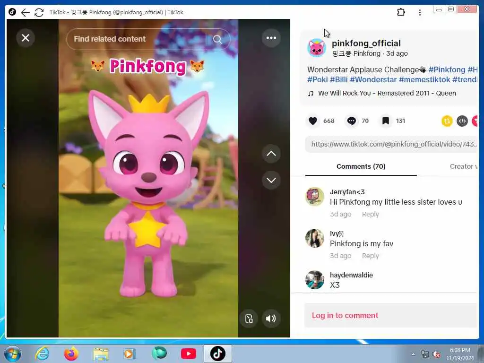Open the #Billi hashtag
Viewport: 484px width, 363px height.
pos(338,79)
